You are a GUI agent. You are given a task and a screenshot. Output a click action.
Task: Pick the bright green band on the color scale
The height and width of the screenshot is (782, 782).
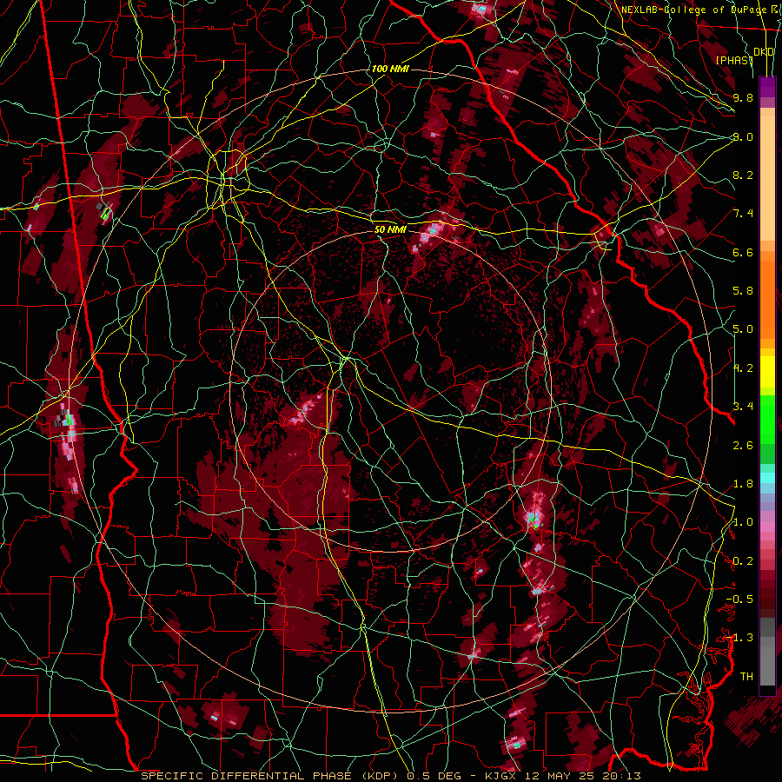point(767,421)
